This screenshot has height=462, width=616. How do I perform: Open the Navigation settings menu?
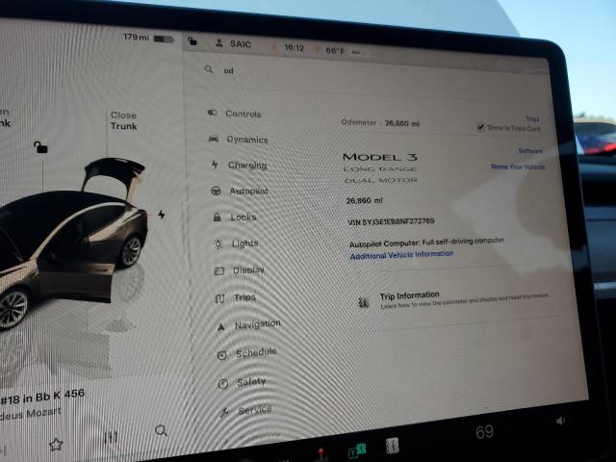coord(256,324)
